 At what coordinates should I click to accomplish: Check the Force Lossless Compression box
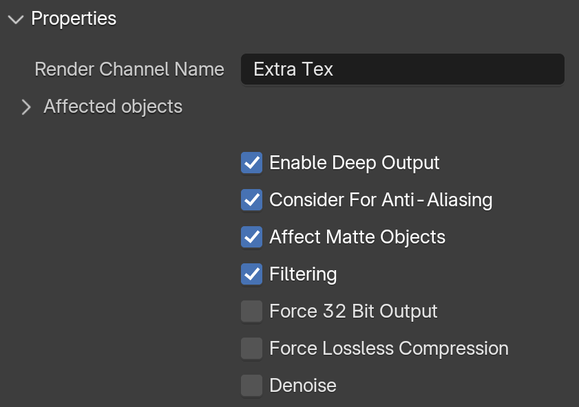(252, 348)
